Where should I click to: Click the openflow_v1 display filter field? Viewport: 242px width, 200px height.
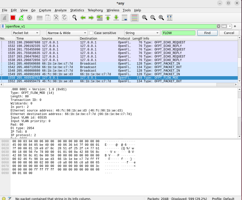click(x=111, y=26)
